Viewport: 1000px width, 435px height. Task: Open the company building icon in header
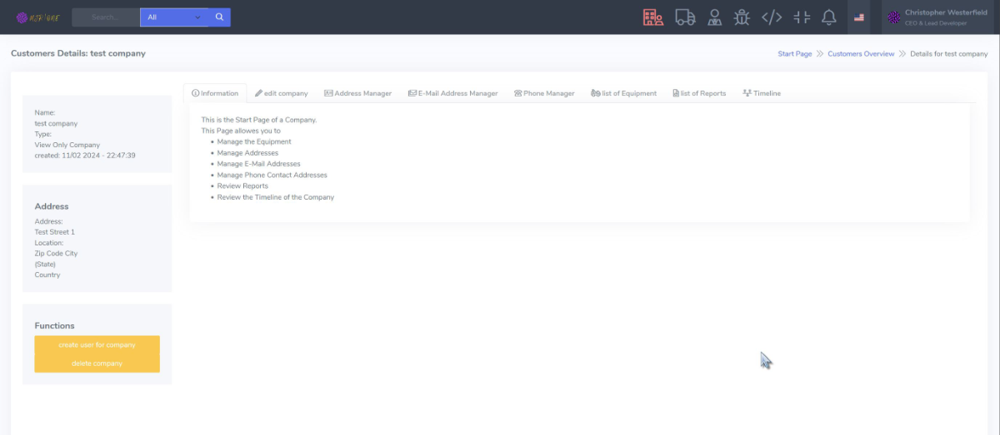point(653,17)
